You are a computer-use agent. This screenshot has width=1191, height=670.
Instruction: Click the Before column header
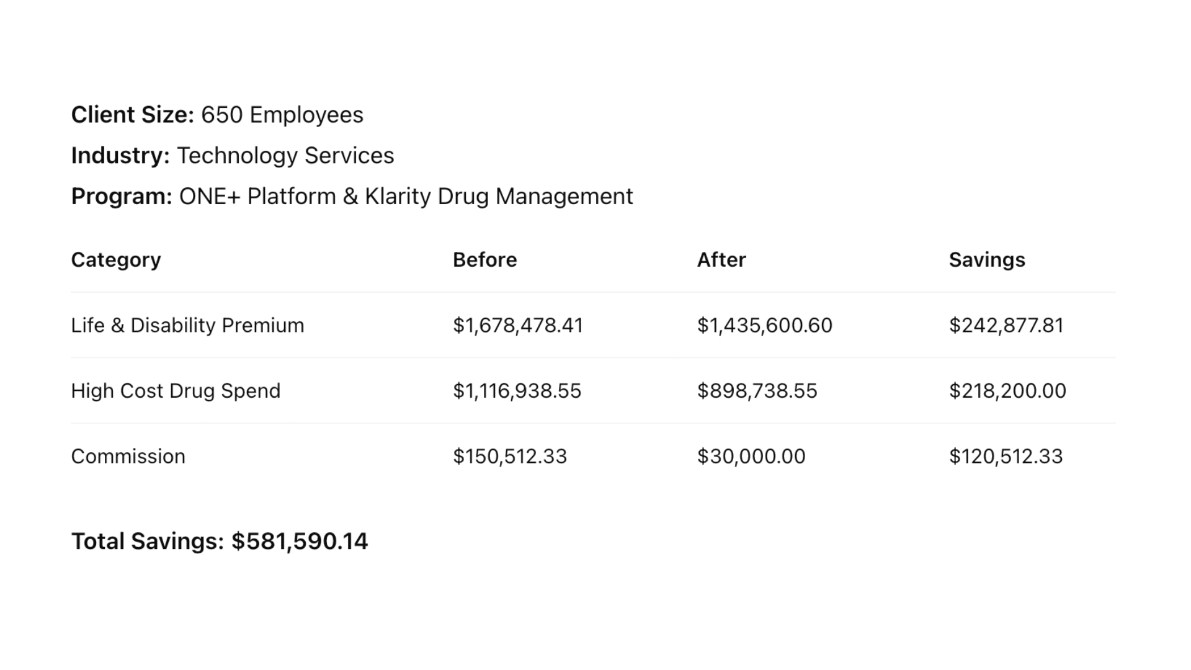(484, 260)
